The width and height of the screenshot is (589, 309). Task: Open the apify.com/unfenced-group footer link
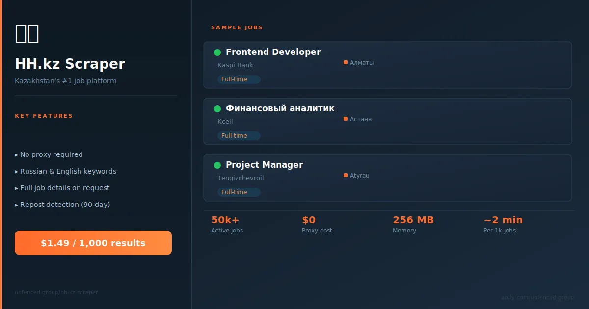coord(537,297)
